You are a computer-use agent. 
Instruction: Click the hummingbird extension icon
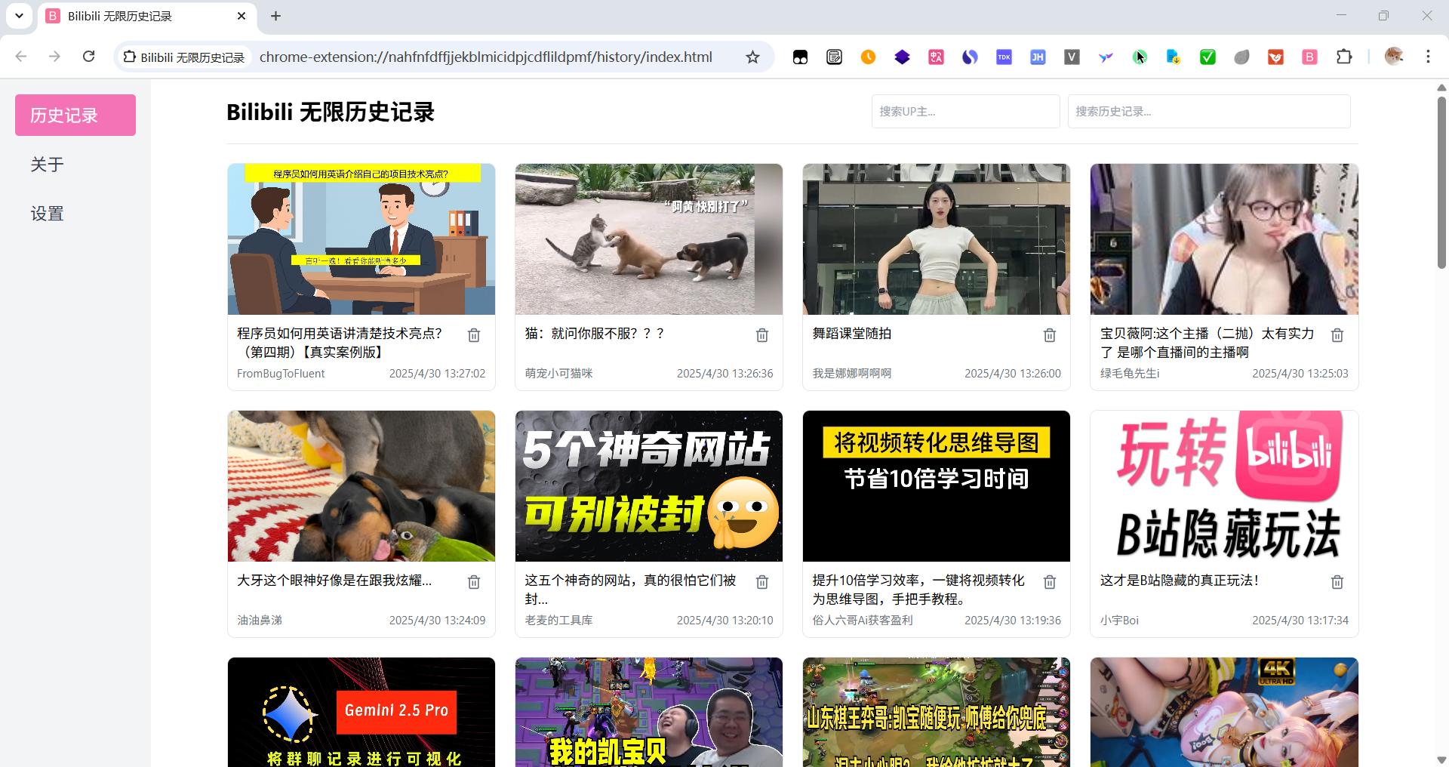pos(1105,57)
